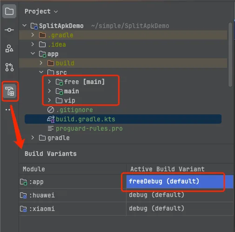Open the Commit tool window icon

tap(9, 30)
